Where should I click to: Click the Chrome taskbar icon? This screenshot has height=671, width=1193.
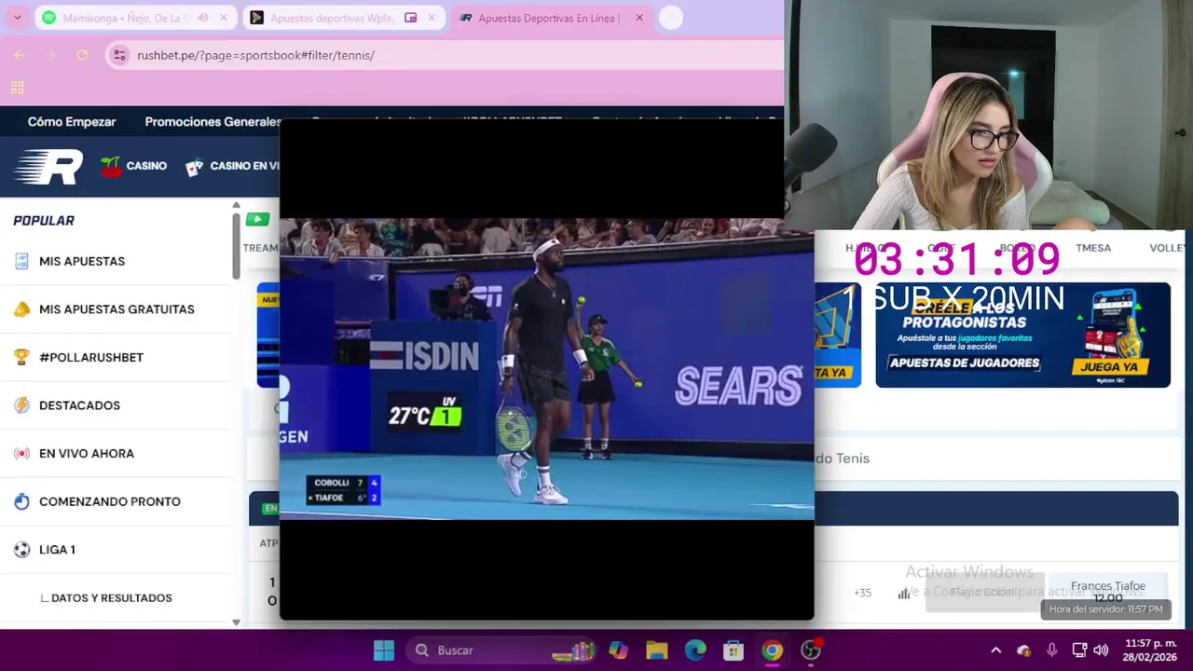(773, 650)
